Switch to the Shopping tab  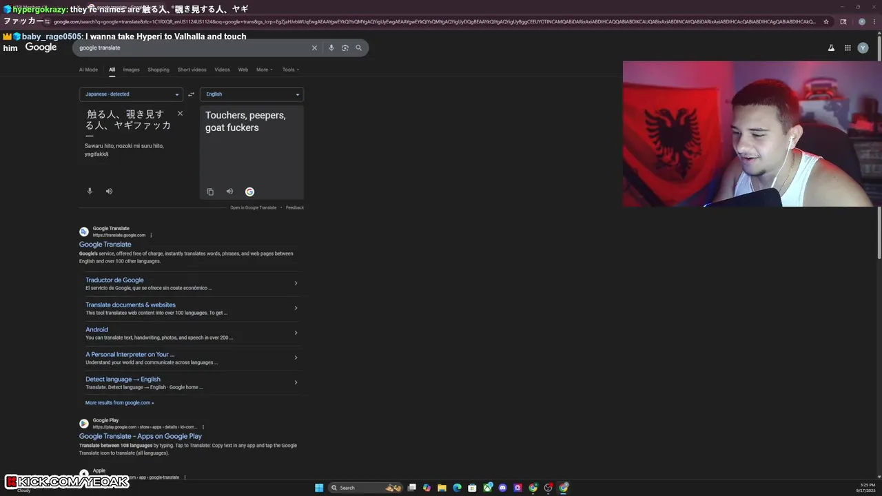coord(158,70)
